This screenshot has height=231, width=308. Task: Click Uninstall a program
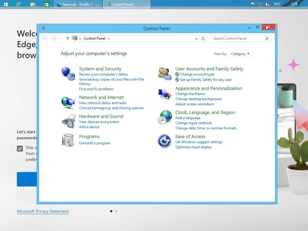pos(95,143)
